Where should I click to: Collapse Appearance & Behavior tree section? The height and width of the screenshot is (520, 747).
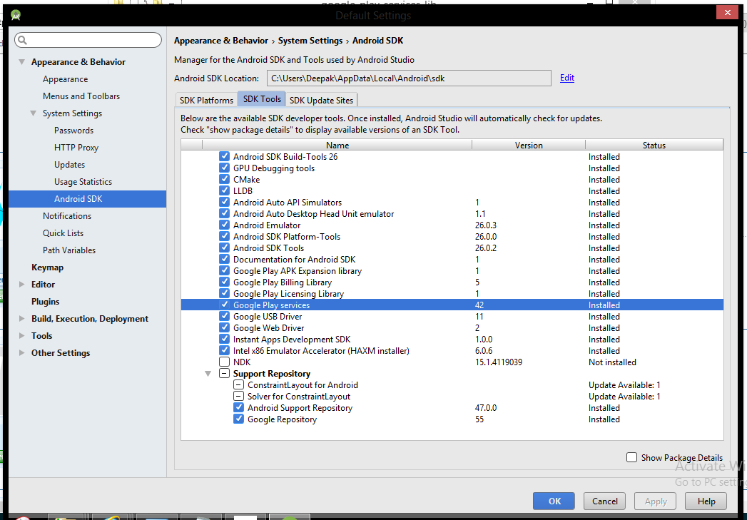point(22,62)
